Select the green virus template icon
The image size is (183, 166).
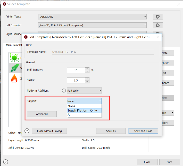point(14,58)
